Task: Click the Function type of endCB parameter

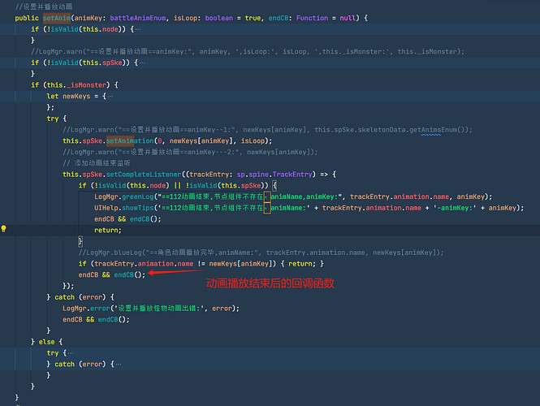Action: coord(312,18)
